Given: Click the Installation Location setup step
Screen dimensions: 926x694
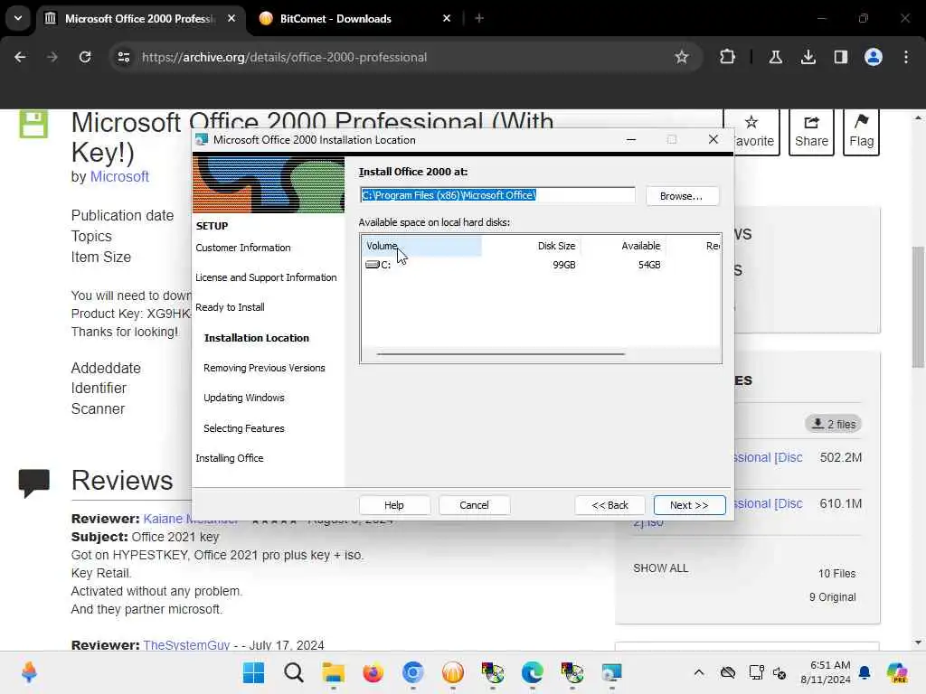Looking at the screenshot, I should coord(256,338).
